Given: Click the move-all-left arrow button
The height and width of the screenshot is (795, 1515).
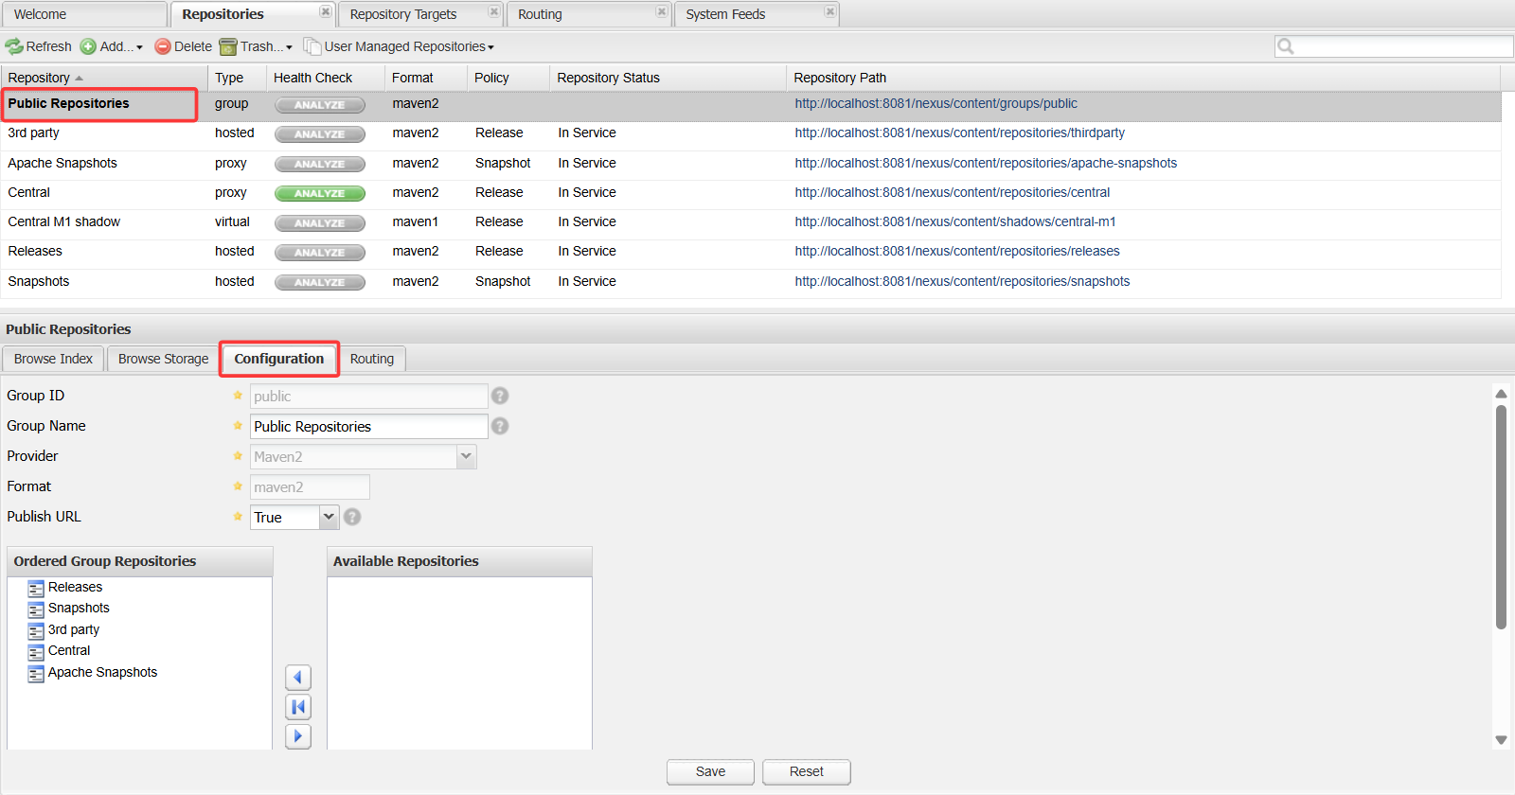Looking at the screenshot, I should [298, 707].
